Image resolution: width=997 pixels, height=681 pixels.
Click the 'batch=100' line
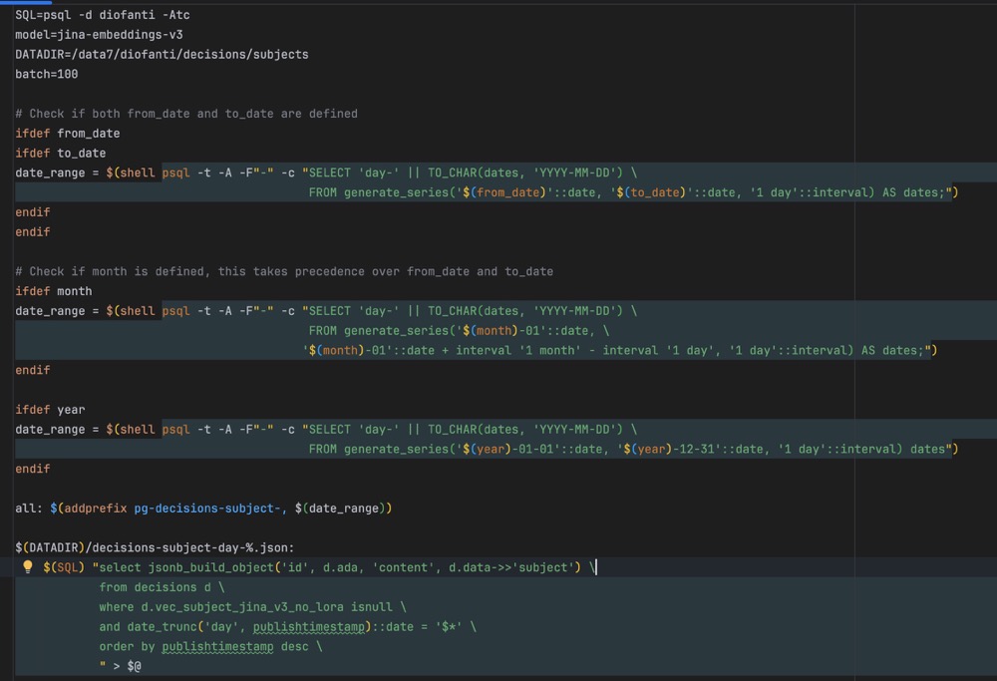(47, 74)
